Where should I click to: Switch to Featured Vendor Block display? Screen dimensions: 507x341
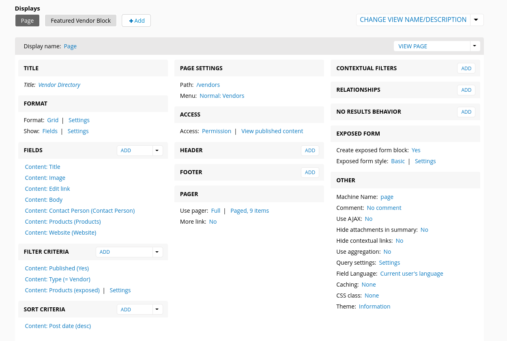click(81, 21)
